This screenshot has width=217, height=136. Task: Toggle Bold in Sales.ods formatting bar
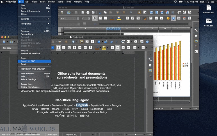(x=95, y=18)
